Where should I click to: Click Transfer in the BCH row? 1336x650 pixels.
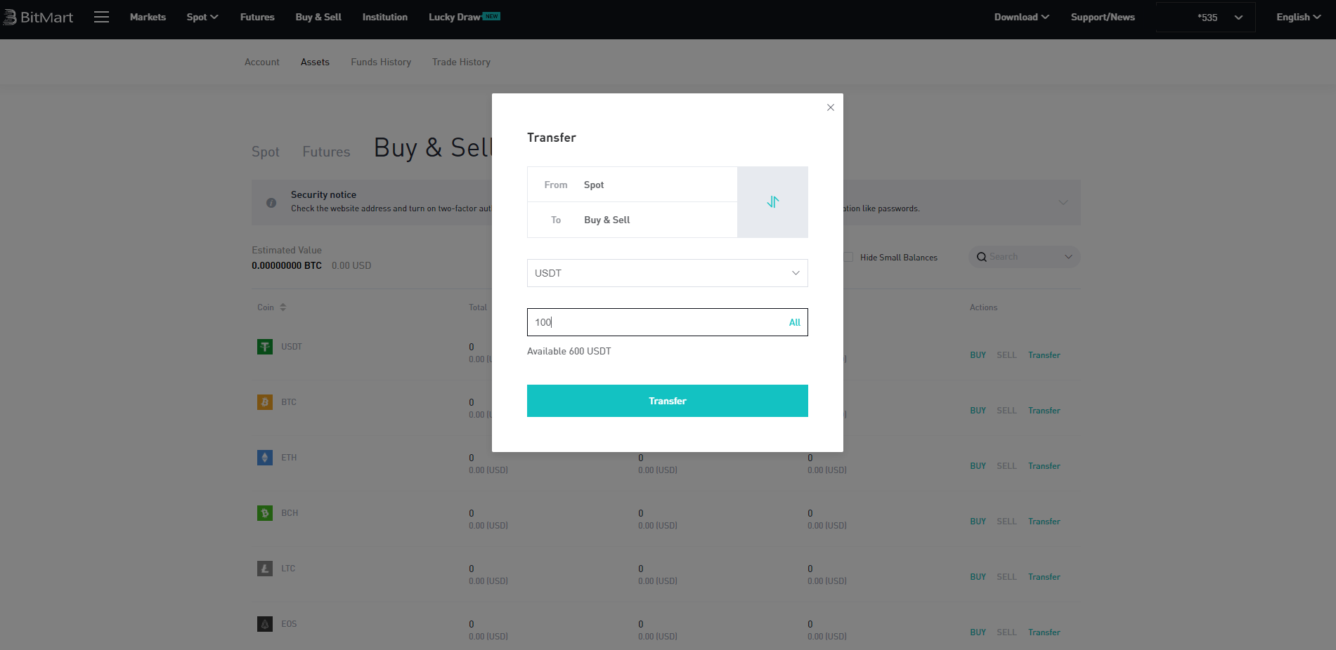(x=1044, y=522)
